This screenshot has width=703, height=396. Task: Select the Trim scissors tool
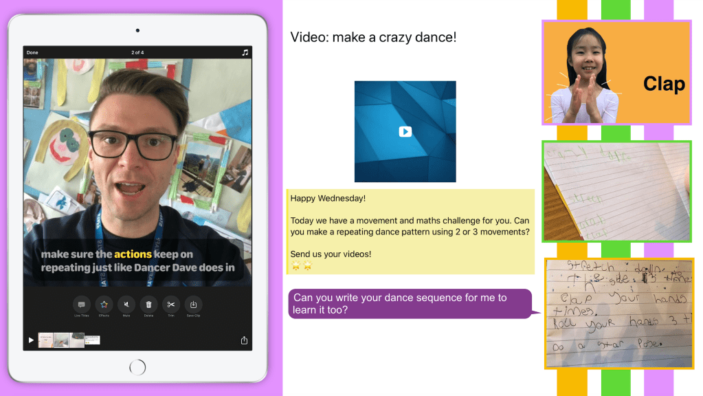pos(171,305)
